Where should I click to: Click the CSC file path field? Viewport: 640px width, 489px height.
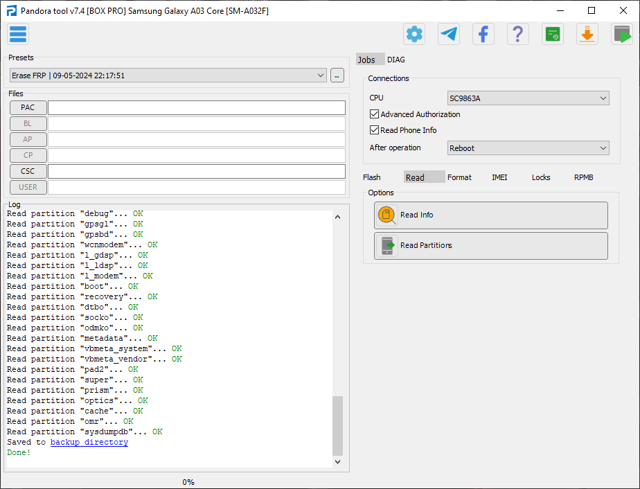(196, 172)
